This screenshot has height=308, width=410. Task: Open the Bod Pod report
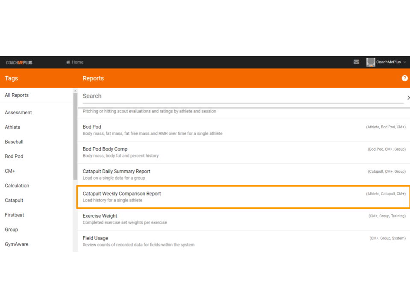244,130
